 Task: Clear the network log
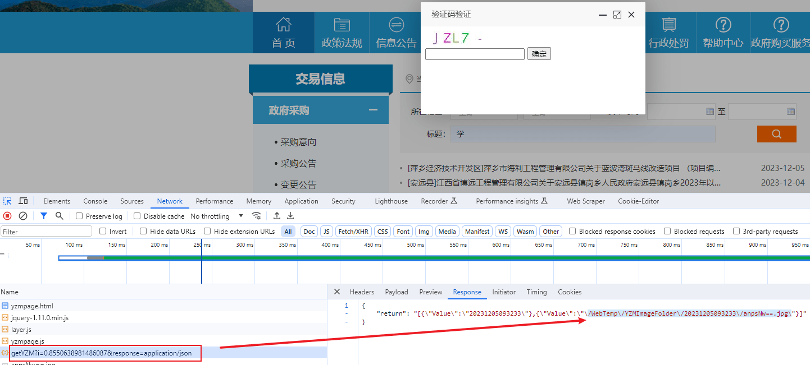(23, 216)
